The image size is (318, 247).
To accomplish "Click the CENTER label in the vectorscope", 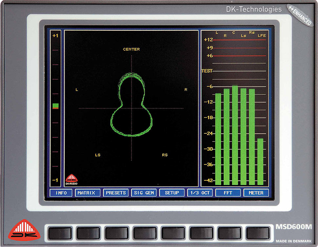I will (131, 49).
